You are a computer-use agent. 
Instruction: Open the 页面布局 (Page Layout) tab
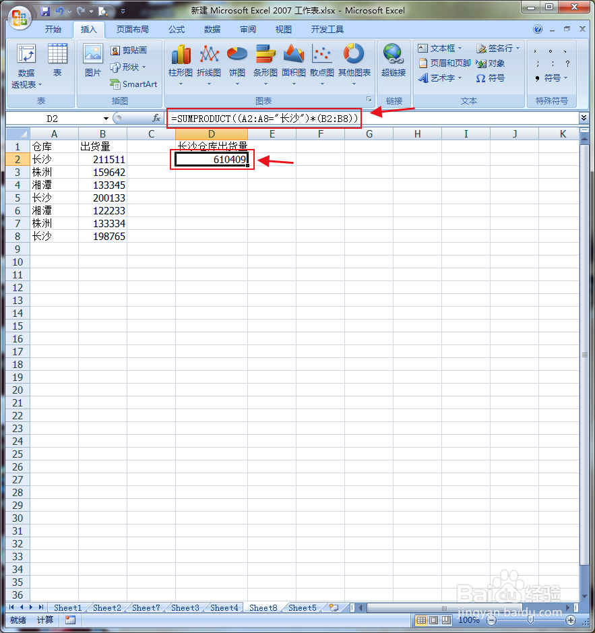[132, 30]
